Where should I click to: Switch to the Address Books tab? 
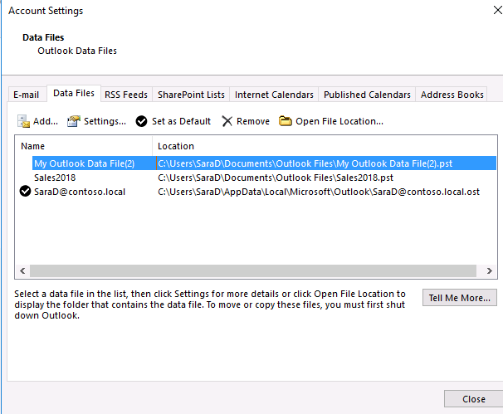(x=452, y=95)
